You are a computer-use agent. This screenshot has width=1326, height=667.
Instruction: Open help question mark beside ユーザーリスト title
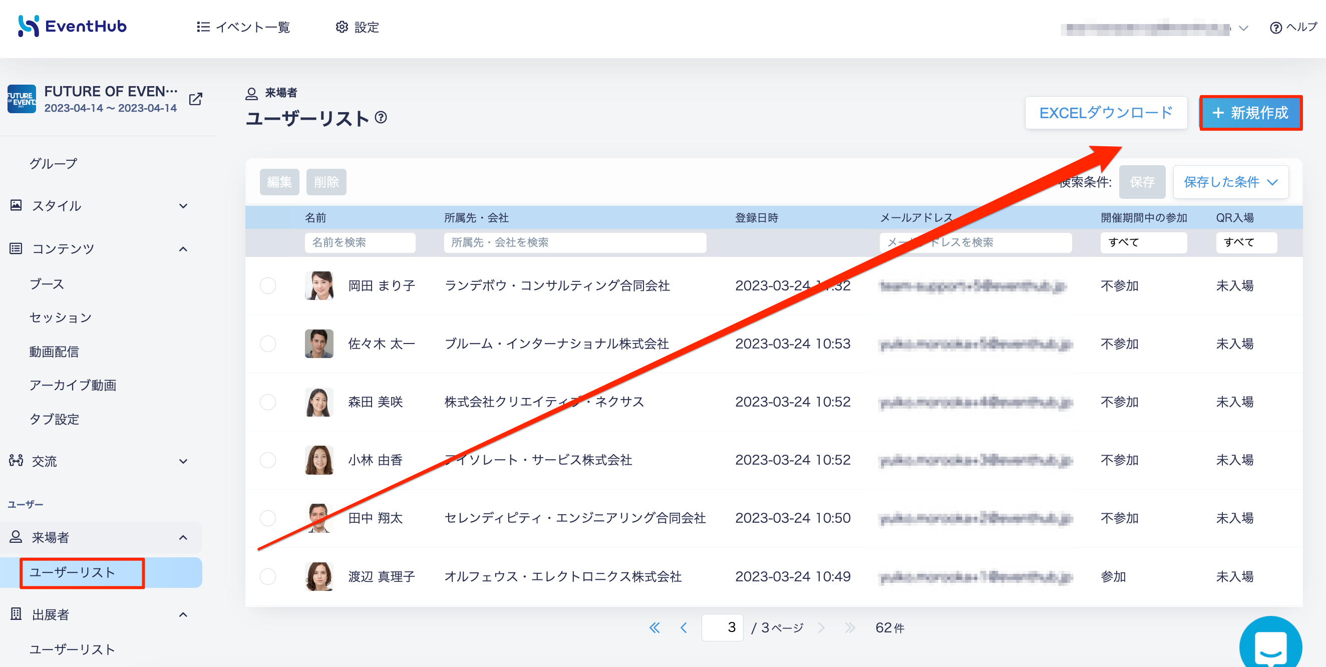(381, 118)
